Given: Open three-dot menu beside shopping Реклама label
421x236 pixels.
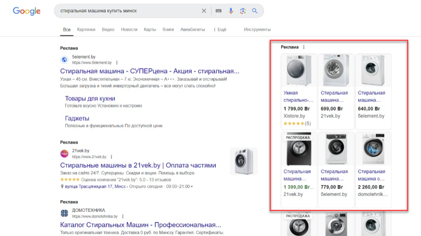Looking at the screenshot, I should [x=304, y=47].
